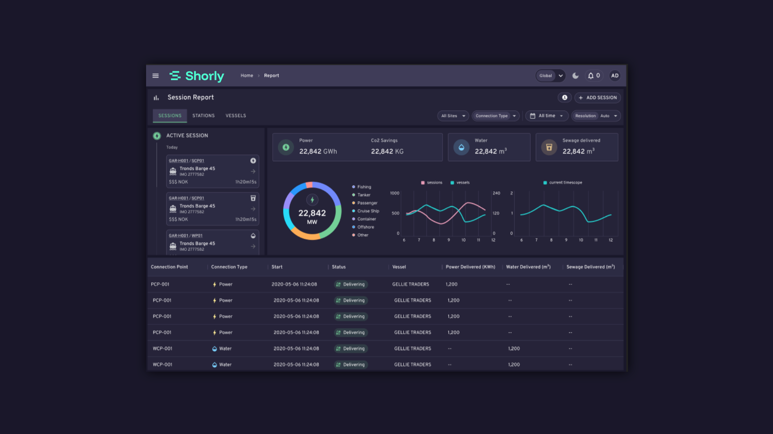Image resolution: width=773 pixels, height=434 pixels.
Task: Switch to the Vessels tab
Action: pos(236,116)
